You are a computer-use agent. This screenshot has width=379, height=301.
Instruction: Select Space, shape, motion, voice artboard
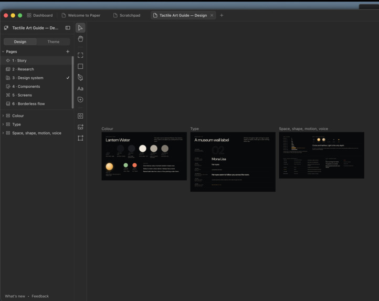[x=321, y=155]
